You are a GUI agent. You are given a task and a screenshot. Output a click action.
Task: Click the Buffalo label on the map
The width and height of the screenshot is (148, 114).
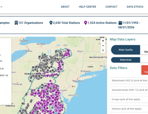tap(29, 51)
